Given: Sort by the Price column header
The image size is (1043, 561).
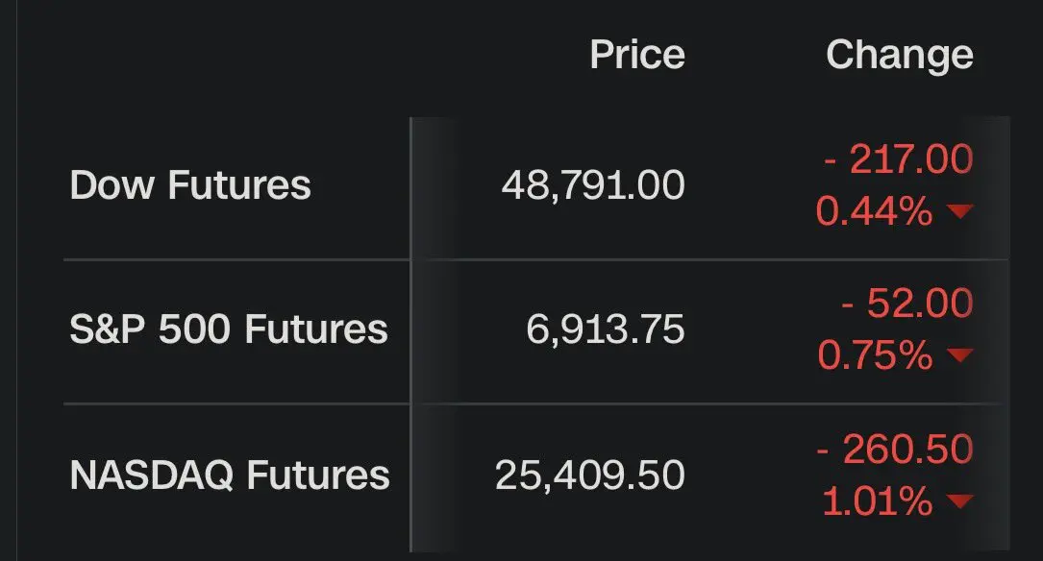Looking at the screenshot, I should pyautogui.click(x=637, y=55).
